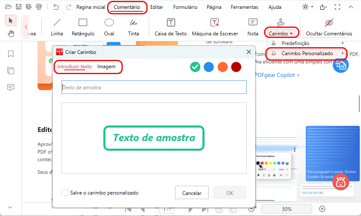Open the bookmarks sidebar panel
This screenshot has width=361, height=216.
coord(11,54)
